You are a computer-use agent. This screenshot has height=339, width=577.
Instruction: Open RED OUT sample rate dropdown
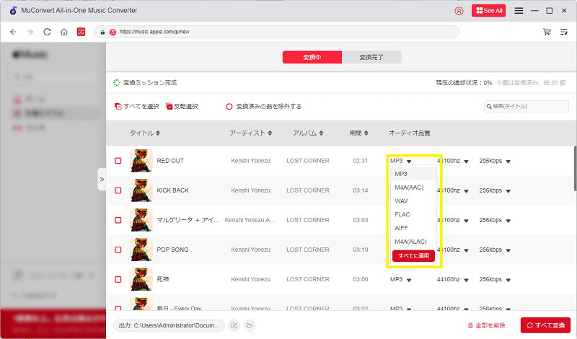[x=454, y=161]
